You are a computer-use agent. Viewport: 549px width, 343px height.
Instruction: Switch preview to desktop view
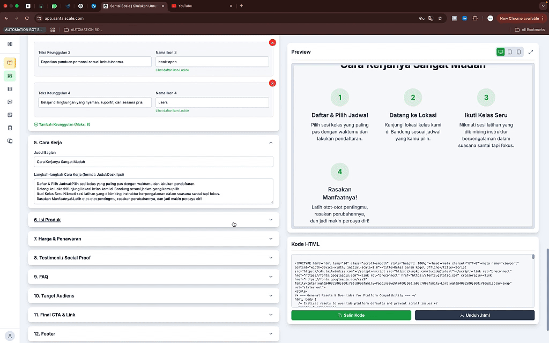(500, 52)
